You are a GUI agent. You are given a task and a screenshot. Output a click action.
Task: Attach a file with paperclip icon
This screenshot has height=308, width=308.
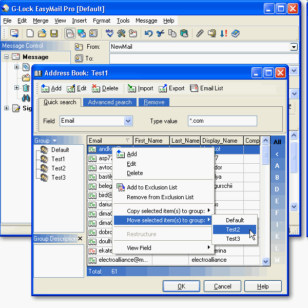(x=200, y=33)
